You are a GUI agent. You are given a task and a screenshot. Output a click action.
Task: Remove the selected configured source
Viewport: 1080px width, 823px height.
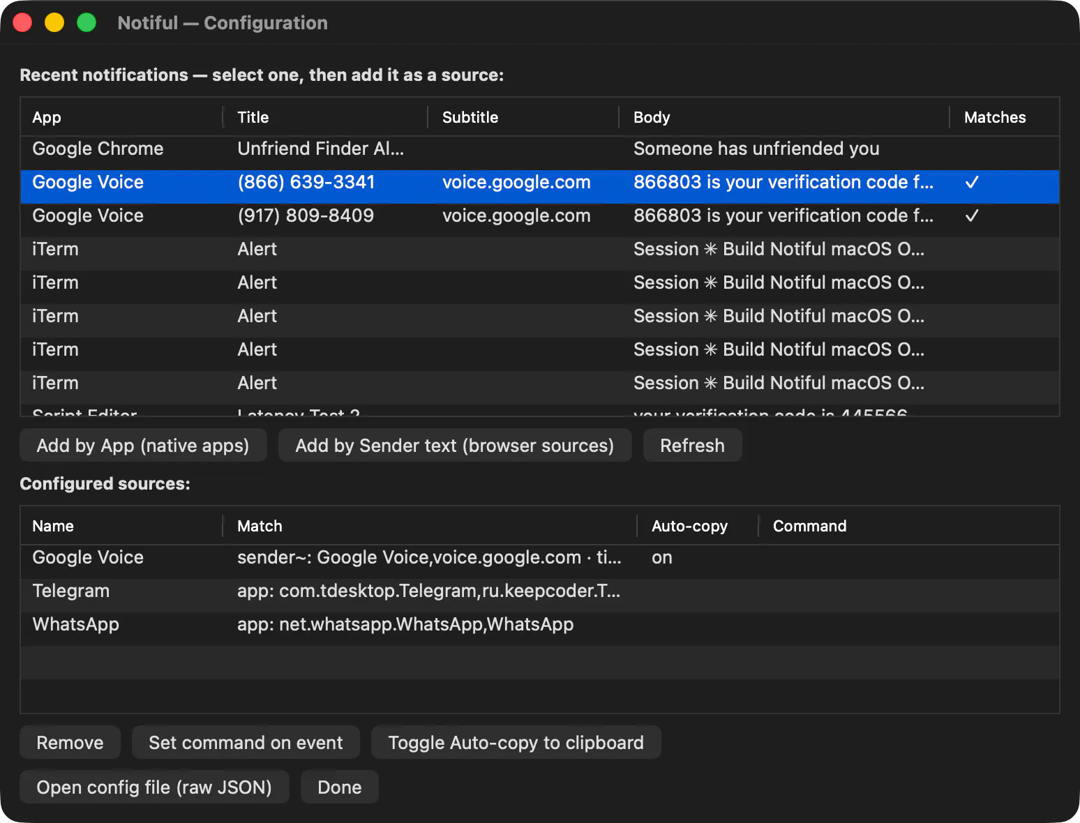coord(70,743)
